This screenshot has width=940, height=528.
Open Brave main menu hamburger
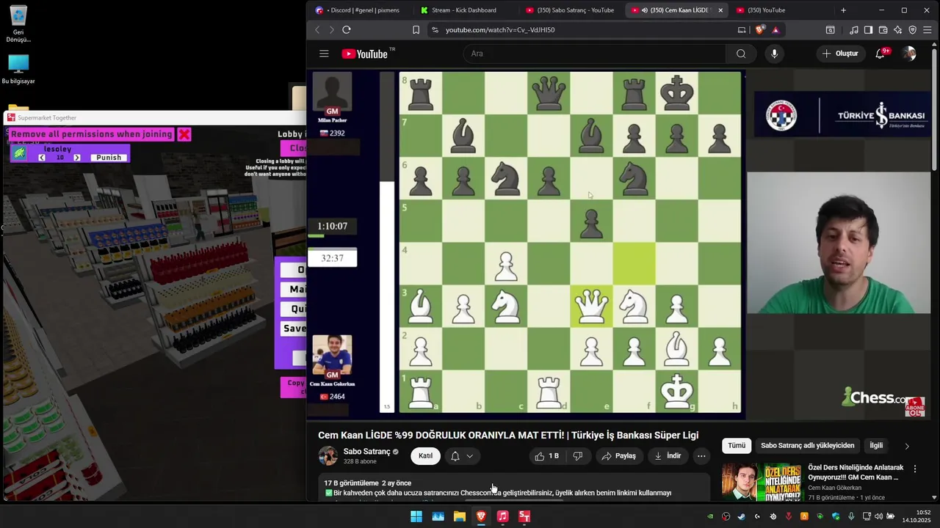click(x=928, y=30)
